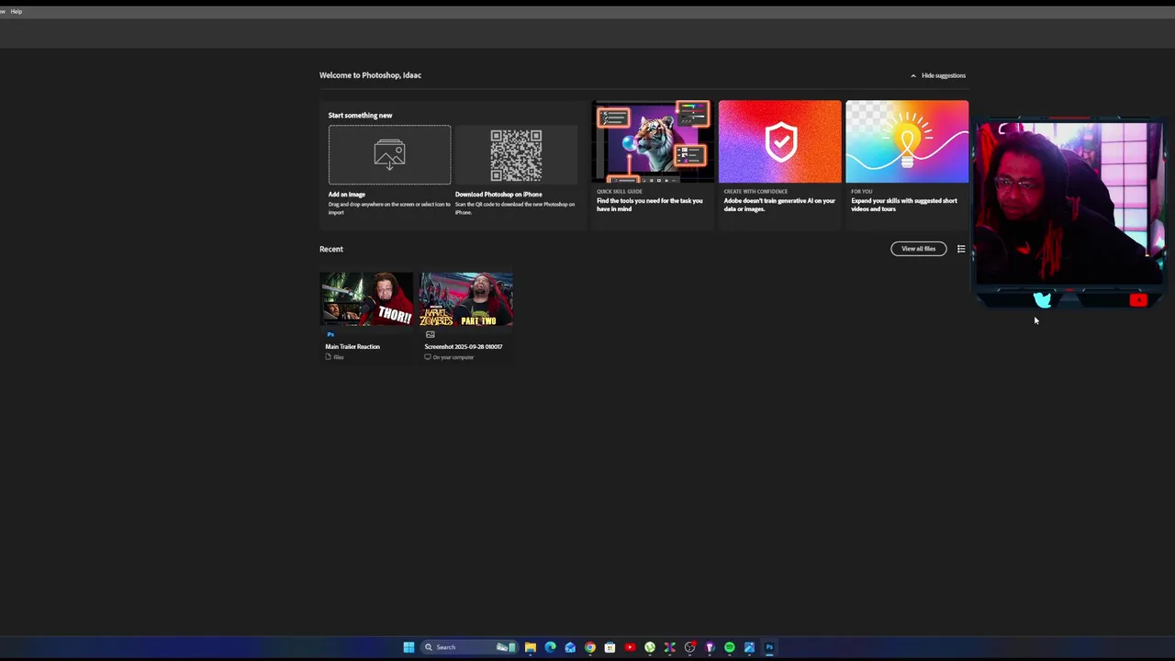Screen dimensions: 1175x661
Task: Open the Help menu
Action: (x=17, y=11)
